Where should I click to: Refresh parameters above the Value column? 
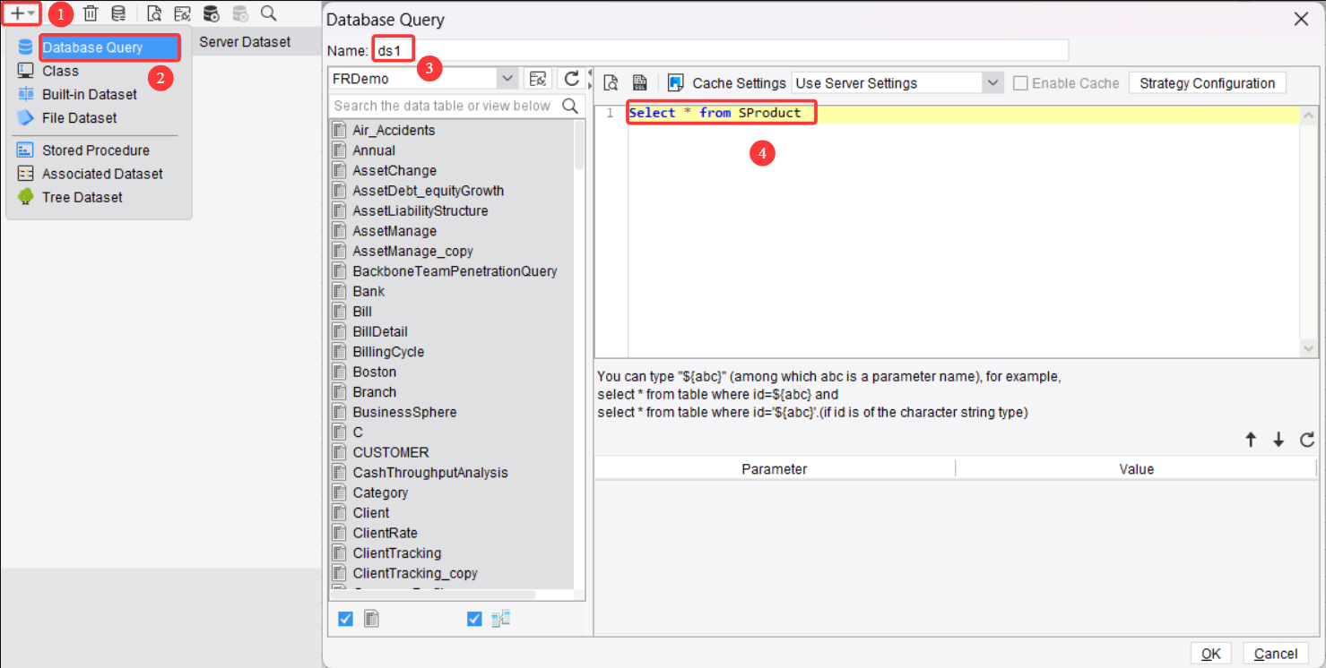pos(1306,440)
